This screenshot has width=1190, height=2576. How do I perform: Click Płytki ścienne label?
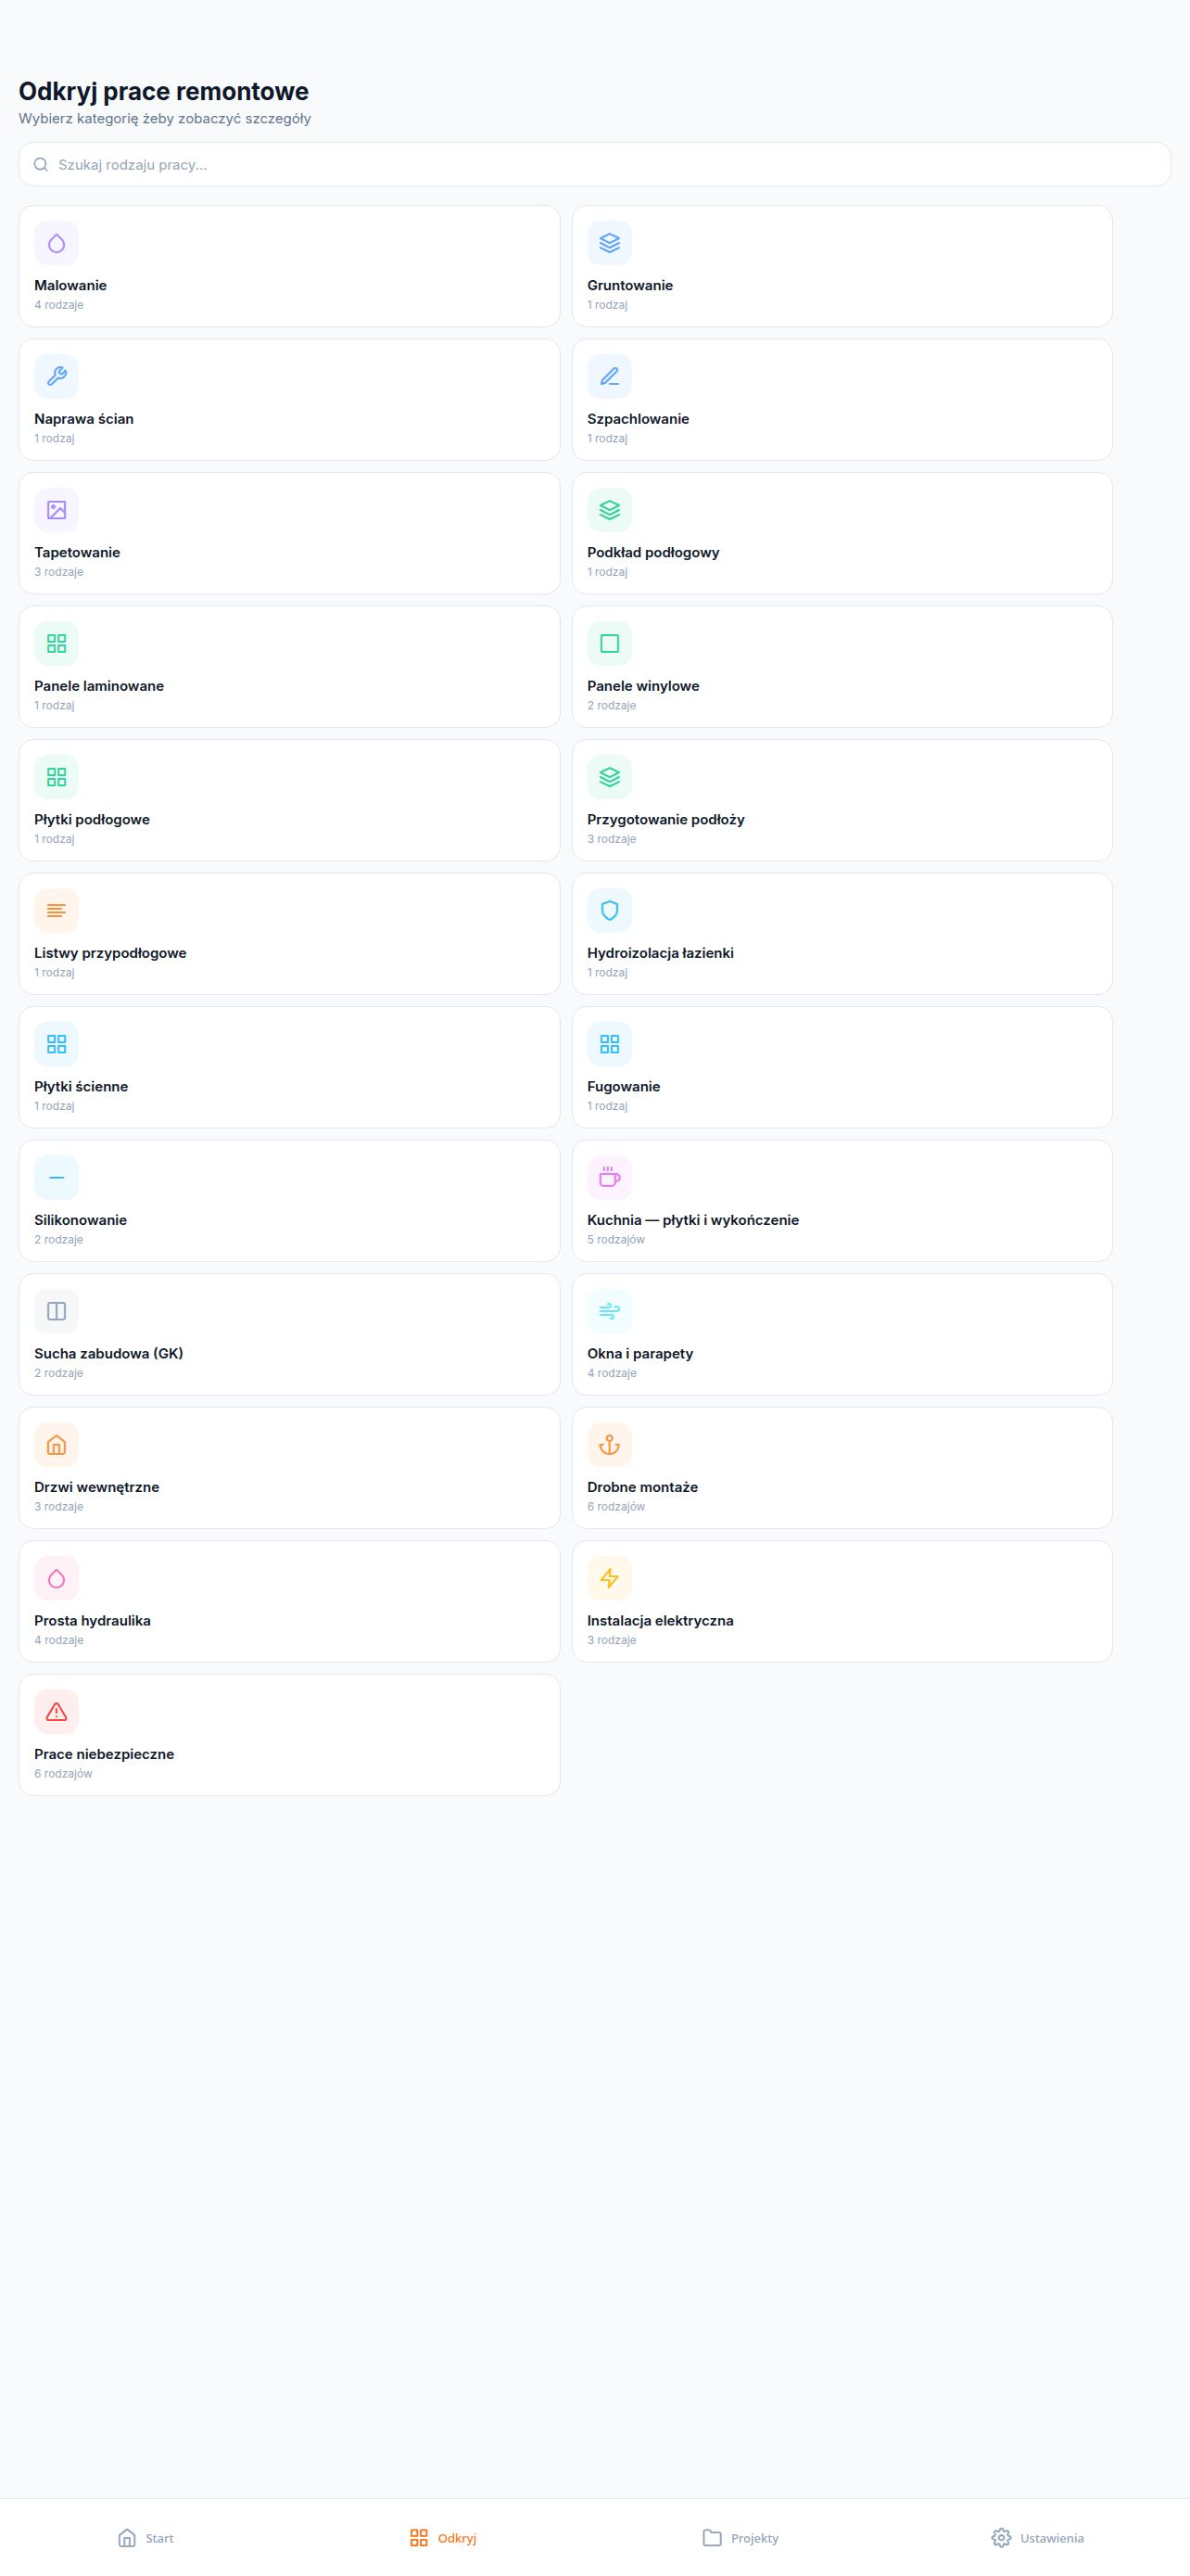81,1086
